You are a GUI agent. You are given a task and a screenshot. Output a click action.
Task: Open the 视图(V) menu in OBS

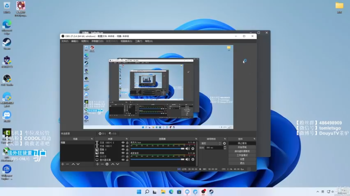pyautogui.click(x=85, y=41)
